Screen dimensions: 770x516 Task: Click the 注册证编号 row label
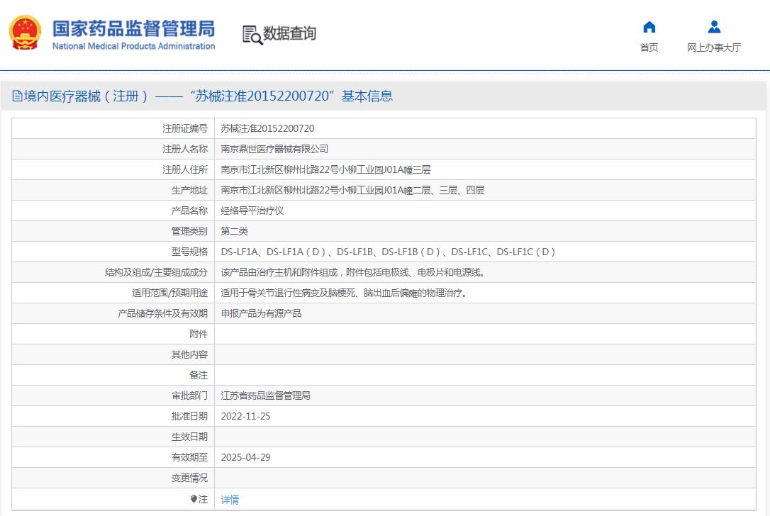click(x=185, y=128)
